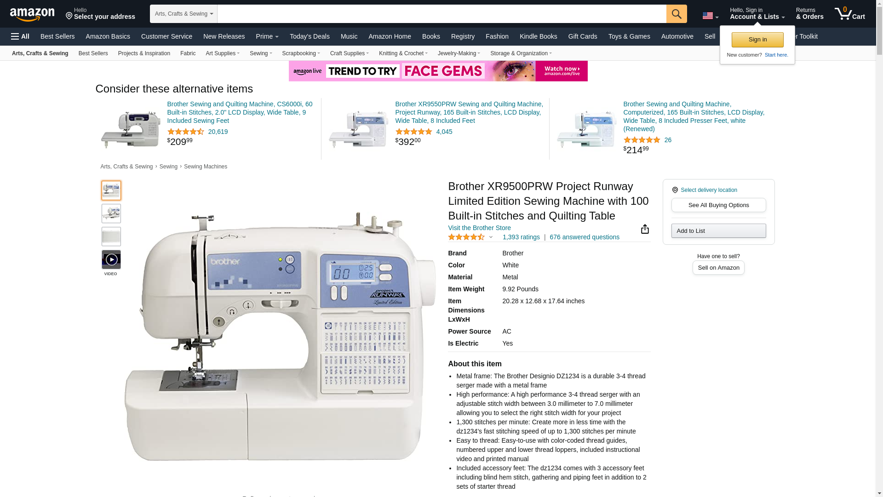Expand the Arts, Crafts & Sewing search category dropdown
The width and height of the screenshot is (883, 497).
[x=183, y=14]
